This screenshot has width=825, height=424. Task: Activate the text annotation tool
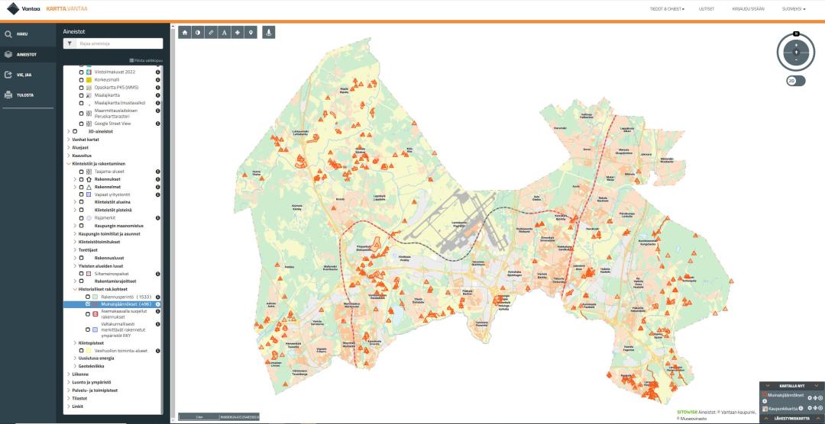tap(224, 33)
